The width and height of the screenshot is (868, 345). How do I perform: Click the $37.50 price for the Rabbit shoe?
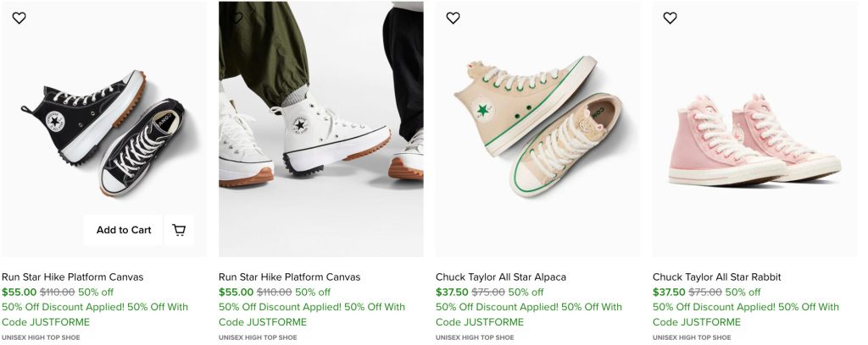(x=669, y=292)
